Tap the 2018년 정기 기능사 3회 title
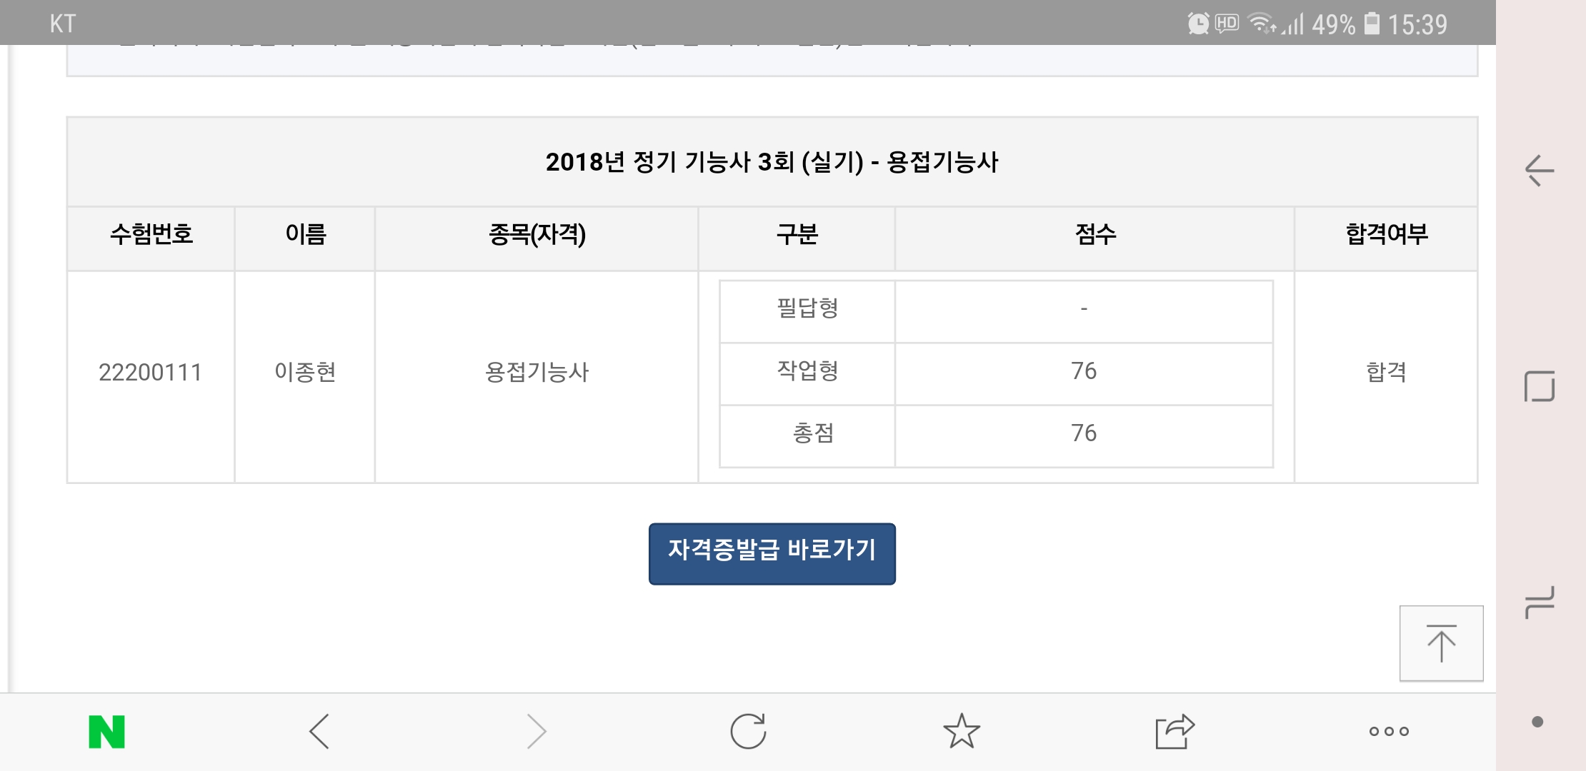 pos(772,162)
